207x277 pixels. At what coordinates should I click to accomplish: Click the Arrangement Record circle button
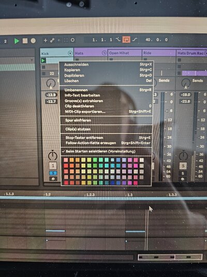tap(33, 41)
